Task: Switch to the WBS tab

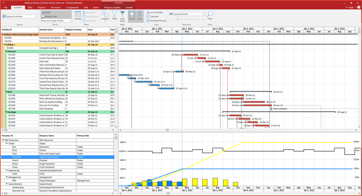Action: [x=30, y=7]
